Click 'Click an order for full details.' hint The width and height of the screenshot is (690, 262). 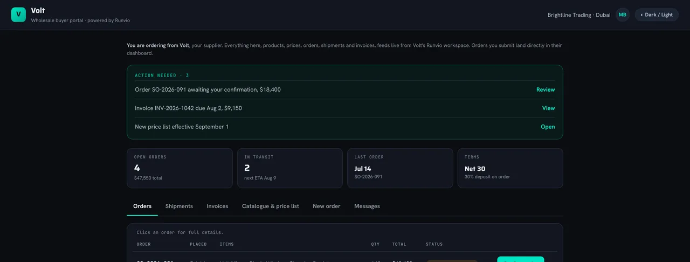coord(180,232)
